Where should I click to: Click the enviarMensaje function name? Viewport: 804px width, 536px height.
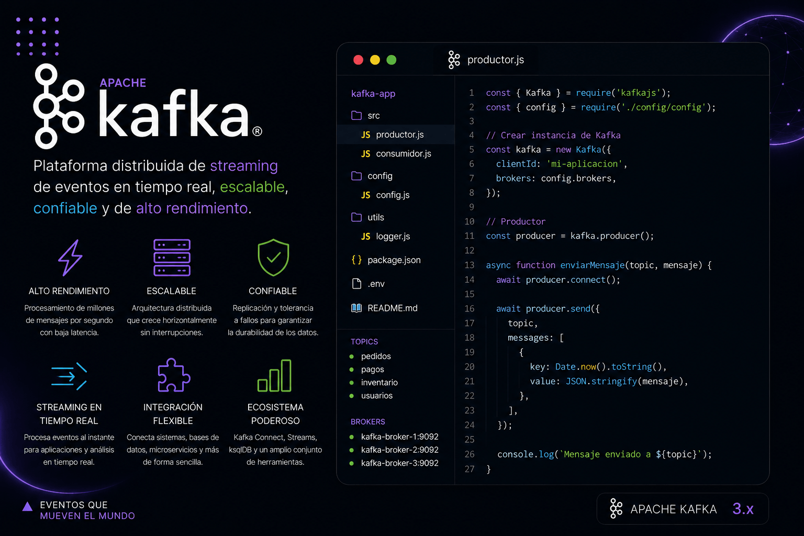(x=592, y=265)
